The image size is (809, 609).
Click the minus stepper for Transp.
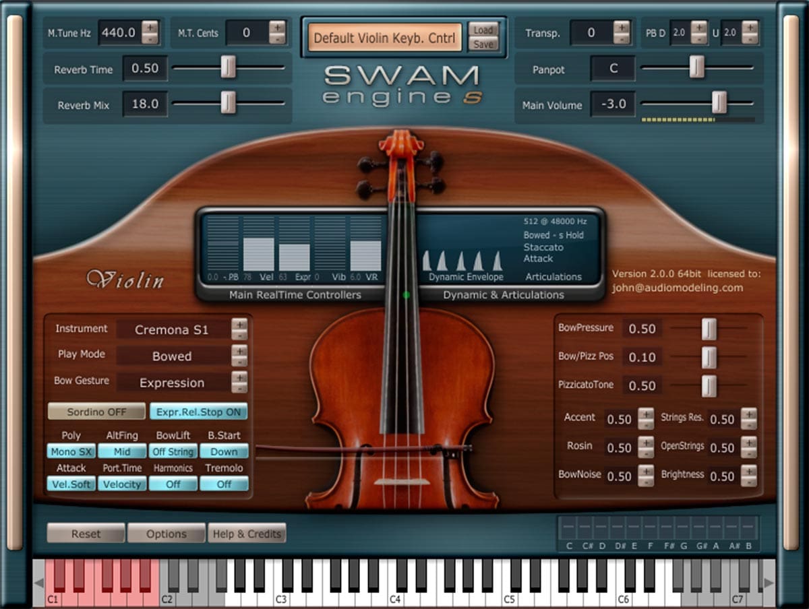click(x=621, y=38)
